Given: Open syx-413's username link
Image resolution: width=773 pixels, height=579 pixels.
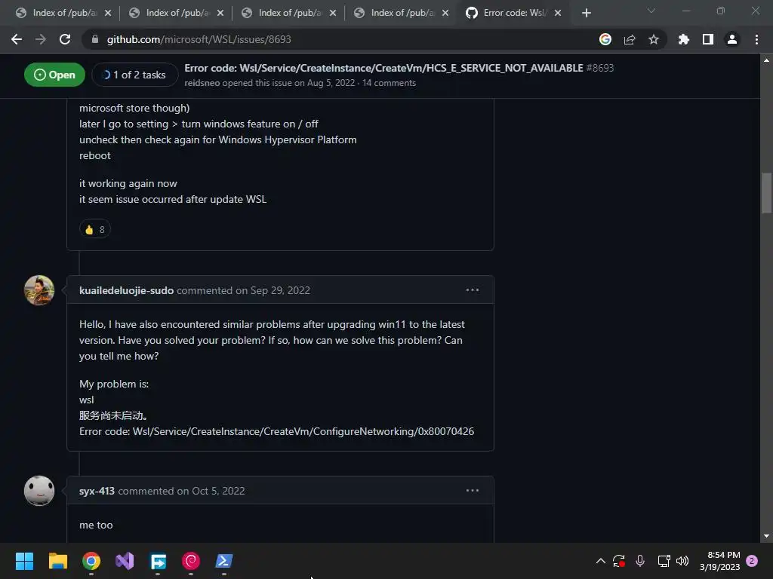Looking at the screenshot, I should tap(97, 491).
